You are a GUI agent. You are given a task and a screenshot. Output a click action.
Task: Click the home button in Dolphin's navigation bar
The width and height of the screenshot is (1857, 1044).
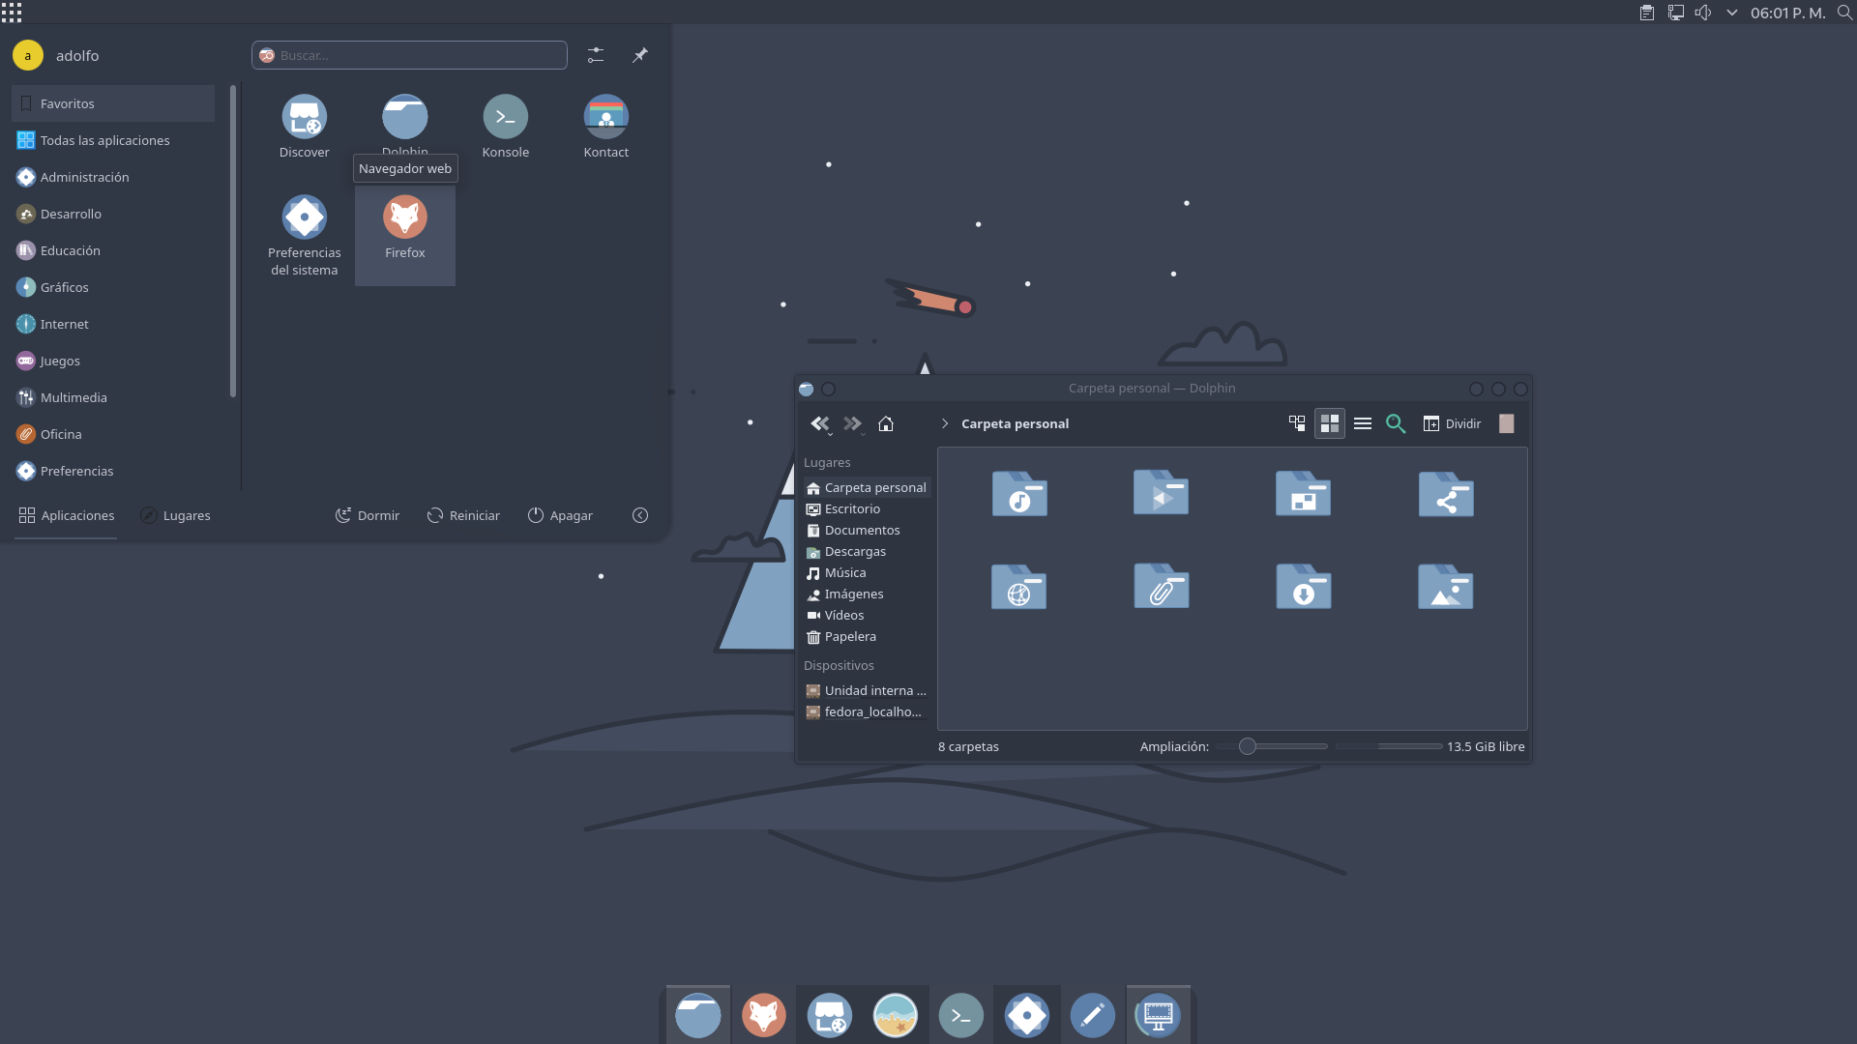(x=886, y=423)
